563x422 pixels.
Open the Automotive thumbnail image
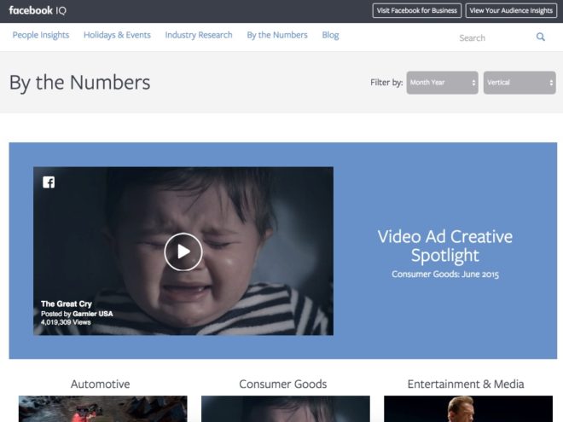click(102, 408)
